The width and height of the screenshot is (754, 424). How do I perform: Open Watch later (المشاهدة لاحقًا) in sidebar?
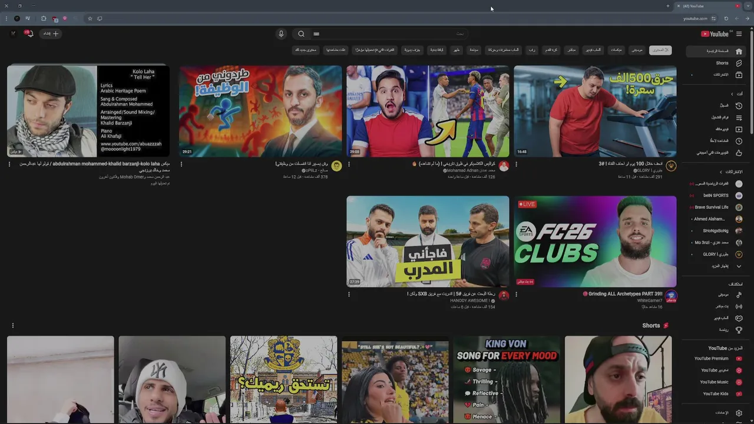pos(717,141)
